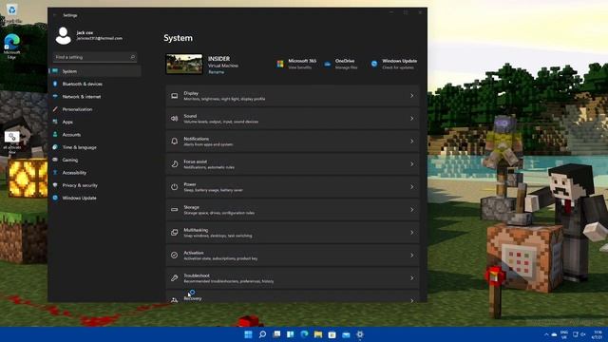Click the cloud icon in system tray
The height and width of the screenshot is (342, 608).
554,334
